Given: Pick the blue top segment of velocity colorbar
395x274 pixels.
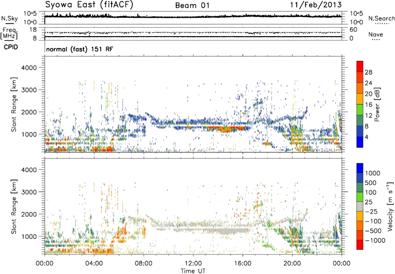Looking at the screenshot, I should (x=360, y=168).
